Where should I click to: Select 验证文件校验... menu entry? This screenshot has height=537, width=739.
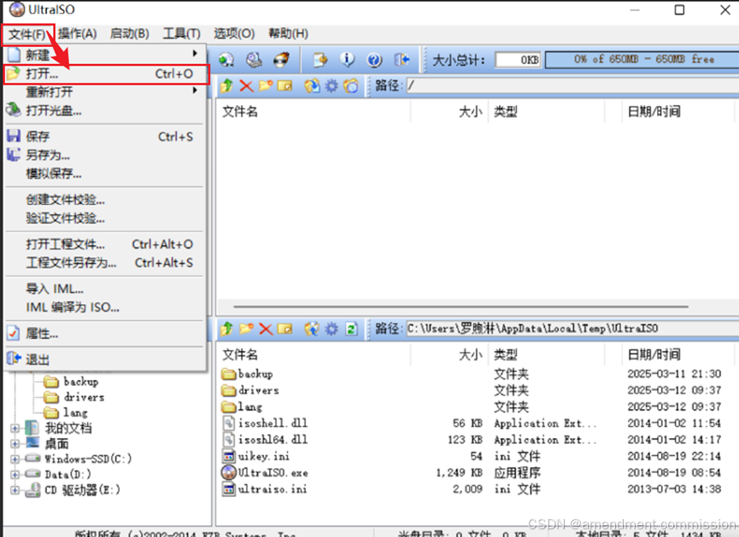[106, 218]
